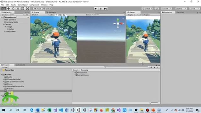201x113 pixels.
Task: Pause the game playback
Action: [x=100, y=9]
